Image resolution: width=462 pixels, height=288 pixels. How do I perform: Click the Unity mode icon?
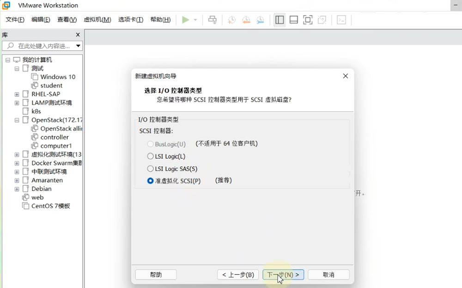click(322, 20)
